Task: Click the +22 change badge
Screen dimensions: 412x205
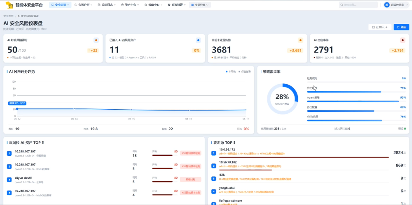Action: [93, 51]
